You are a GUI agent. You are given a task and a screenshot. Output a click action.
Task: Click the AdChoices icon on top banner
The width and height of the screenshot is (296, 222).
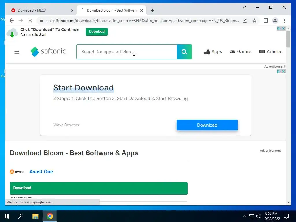point(279,29)
